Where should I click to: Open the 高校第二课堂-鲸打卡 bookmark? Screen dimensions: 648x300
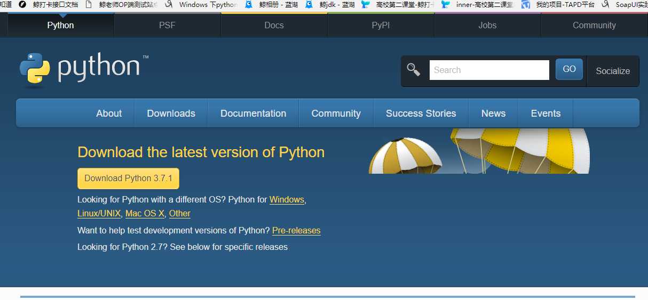398,4
